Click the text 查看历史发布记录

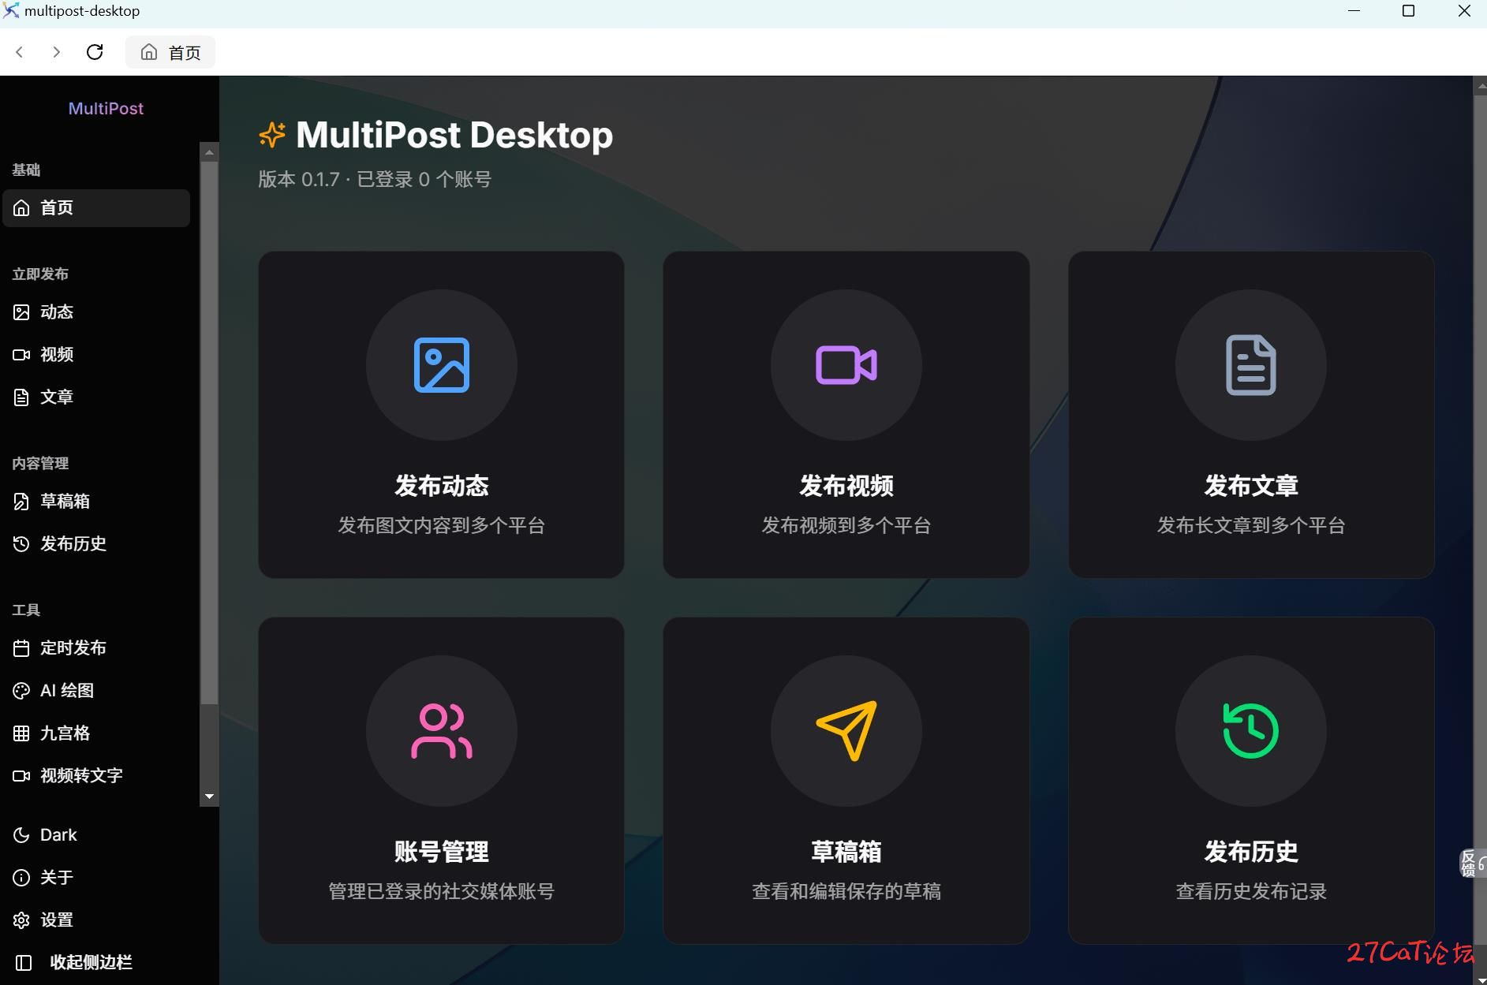click(x=1251, y=891)
